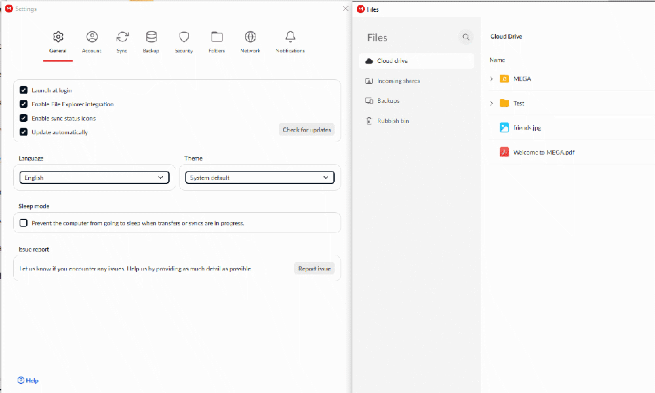This screenshot has width=655, height=393.
Task: Expand the MEGA folder tree arrow
Action: [492, 79]
